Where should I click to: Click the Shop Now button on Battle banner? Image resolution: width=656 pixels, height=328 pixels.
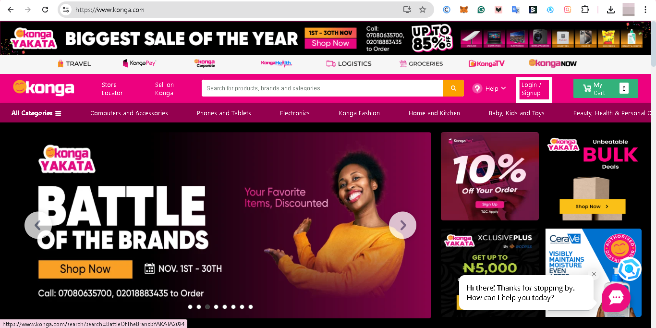click(x=85, y=269)
